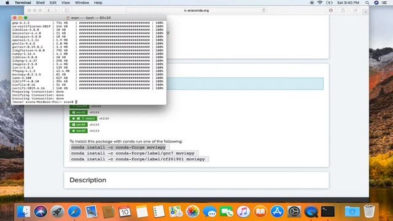Open the Notes app in Dock
Image resolution: width=393 pixels, height=221 pixels.
pyautogui.click(x=142, y=212)
